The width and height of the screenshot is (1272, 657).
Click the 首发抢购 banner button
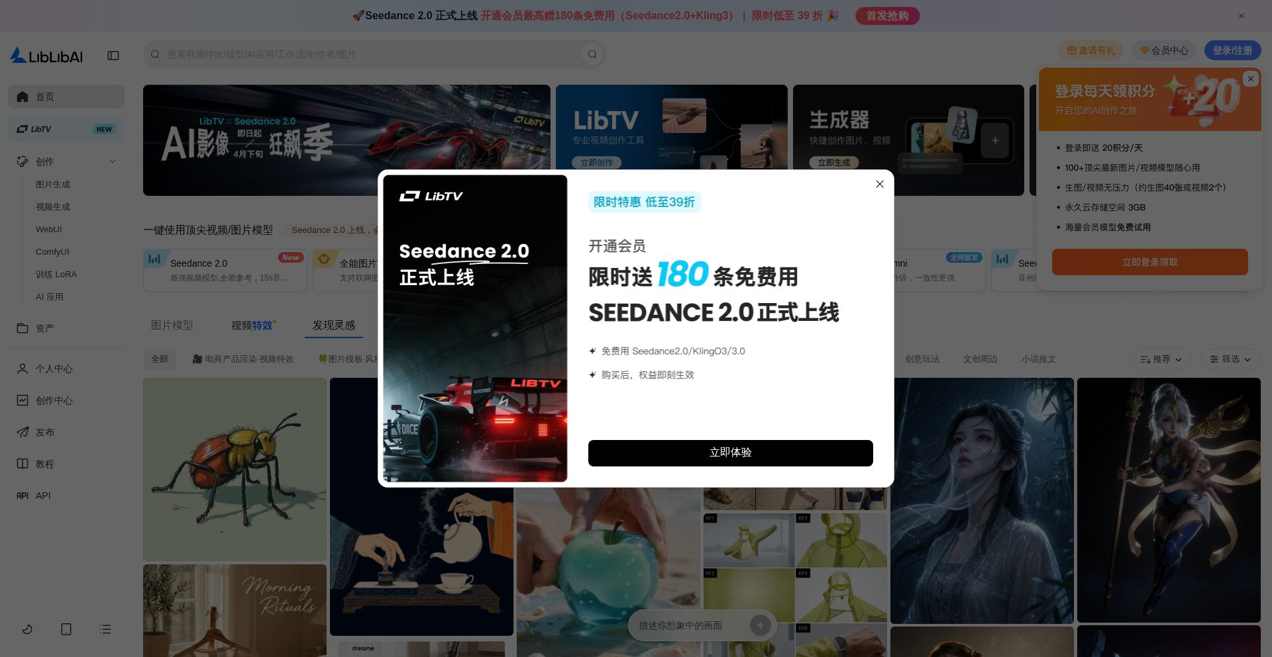(887, 15)
